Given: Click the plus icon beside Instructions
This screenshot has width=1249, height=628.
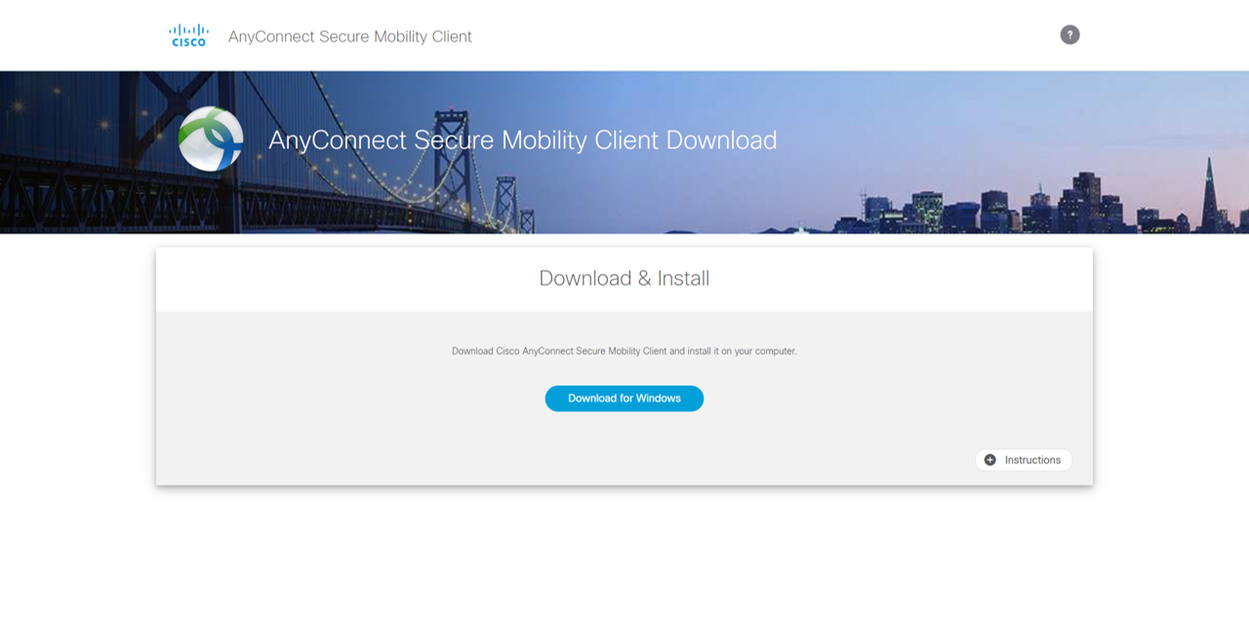Looking at the screenshot, I should point(990,460).
